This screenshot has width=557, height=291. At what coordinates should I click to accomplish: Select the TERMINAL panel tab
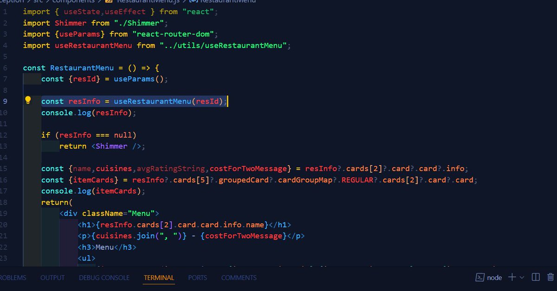point(159,278)
